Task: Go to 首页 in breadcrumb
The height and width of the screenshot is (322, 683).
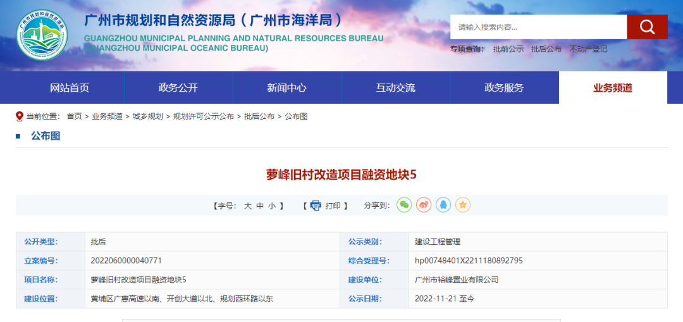Action: pyautogui.click(x=74, y=116)
